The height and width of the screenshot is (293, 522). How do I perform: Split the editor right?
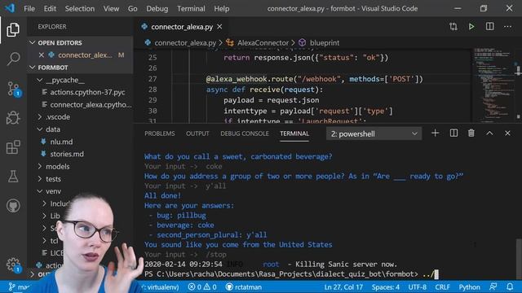(489, 27)
